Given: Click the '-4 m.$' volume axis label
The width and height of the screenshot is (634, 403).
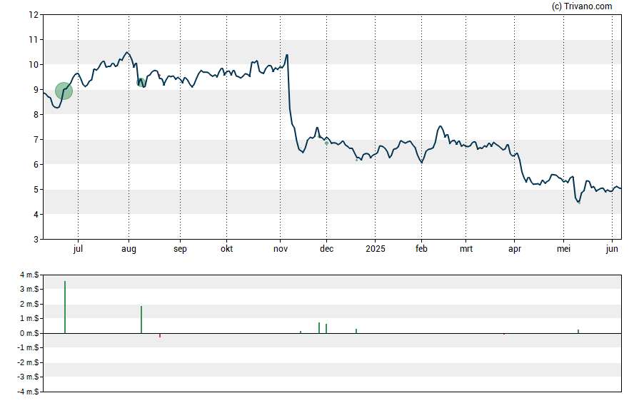Looking at the screenshot, I should coord(28,392).
